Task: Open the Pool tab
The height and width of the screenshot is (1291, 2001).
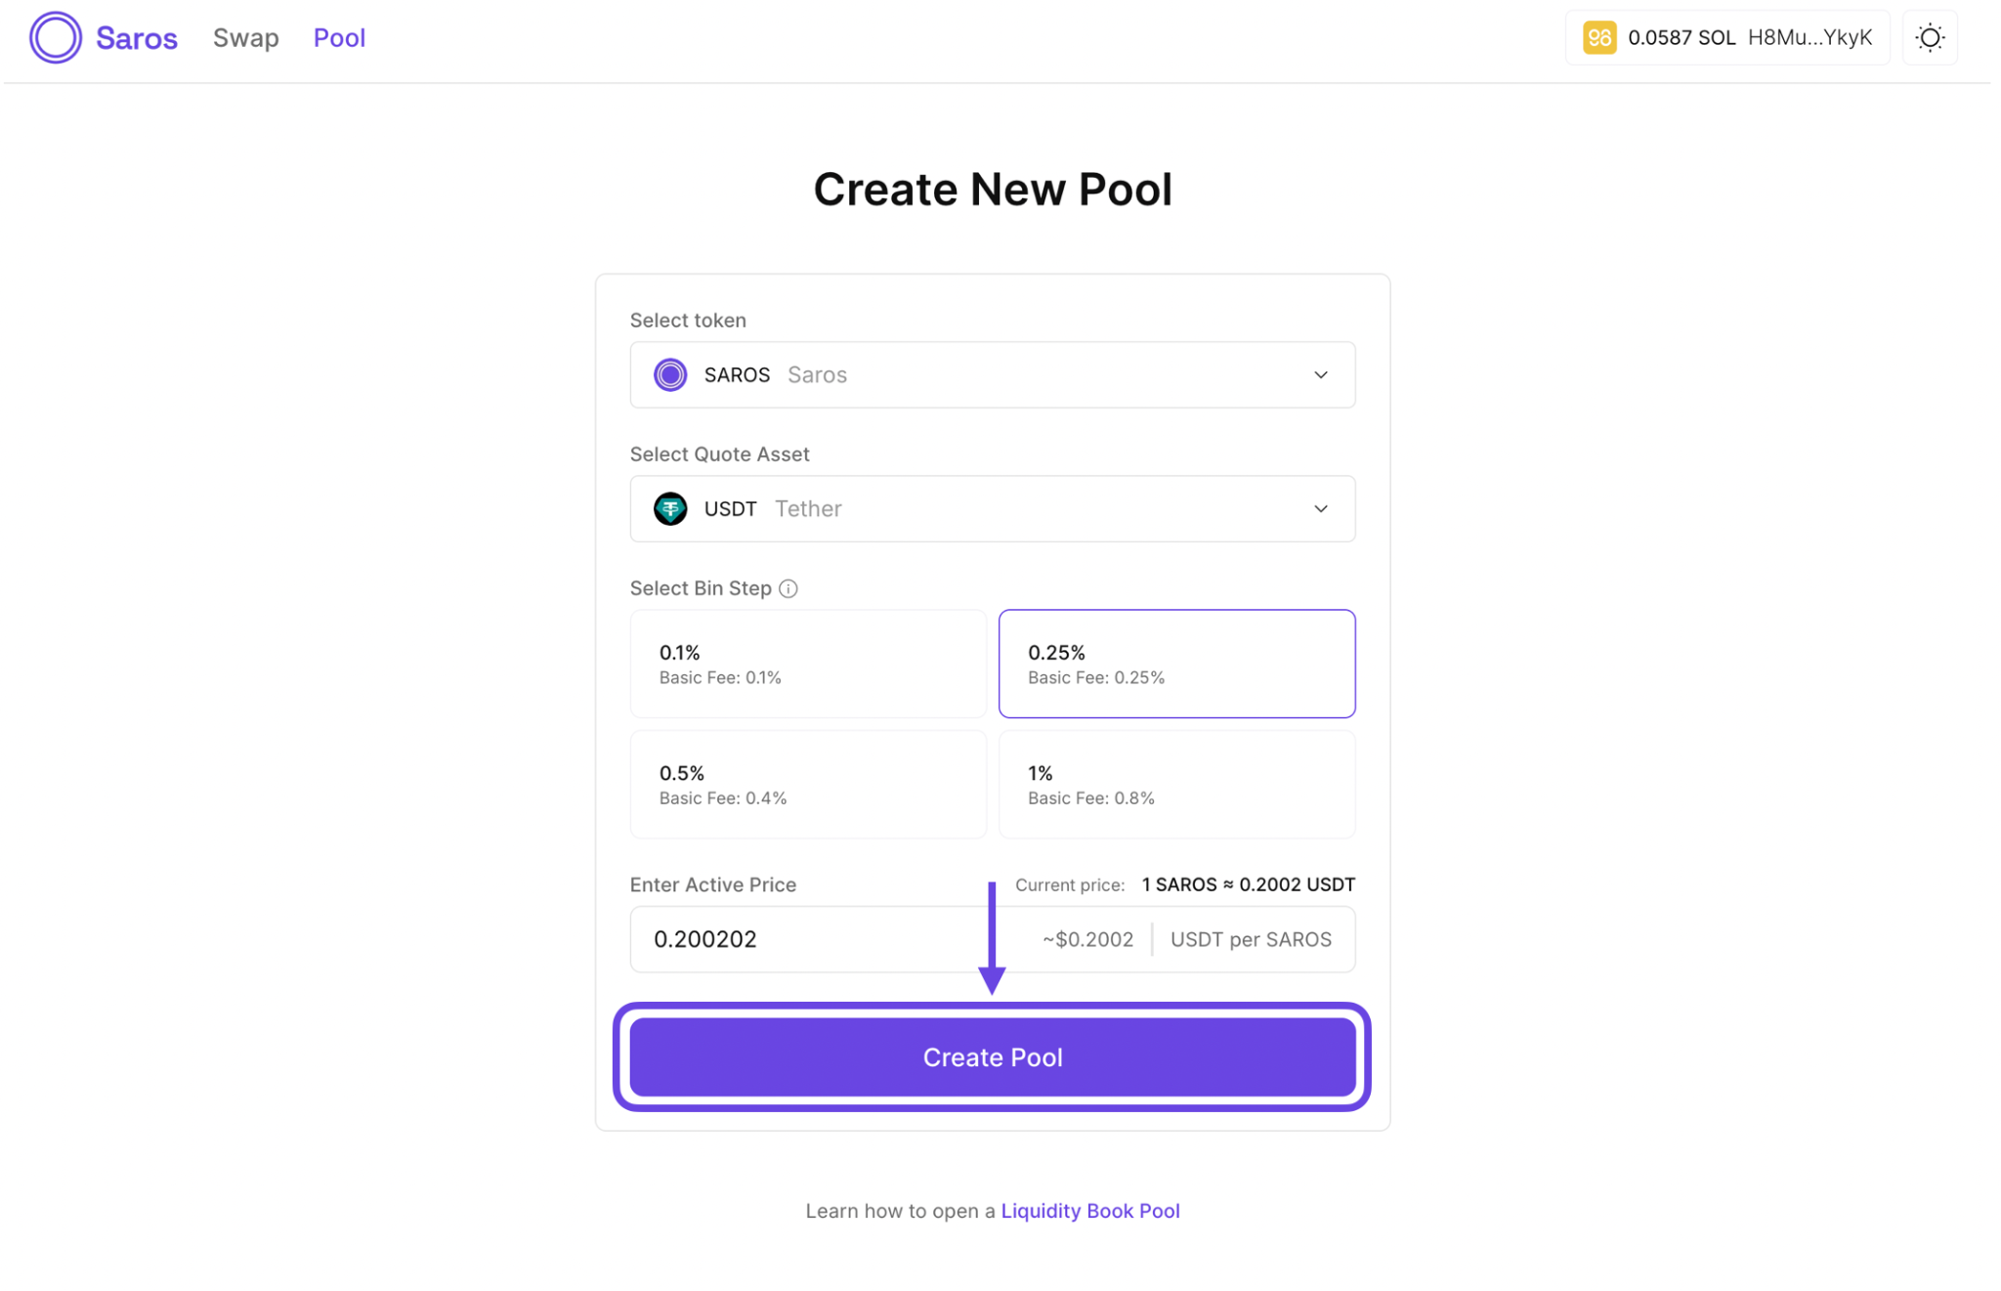Action: pos(339,38)
